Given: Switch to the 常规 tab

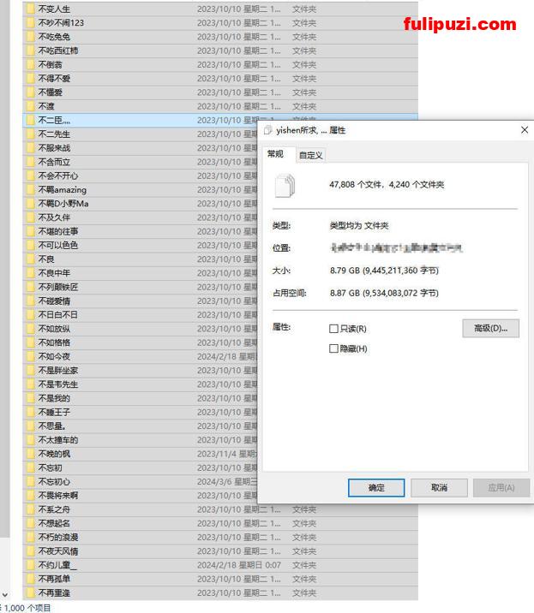Looking at the screenshot, I should (275, 154).
